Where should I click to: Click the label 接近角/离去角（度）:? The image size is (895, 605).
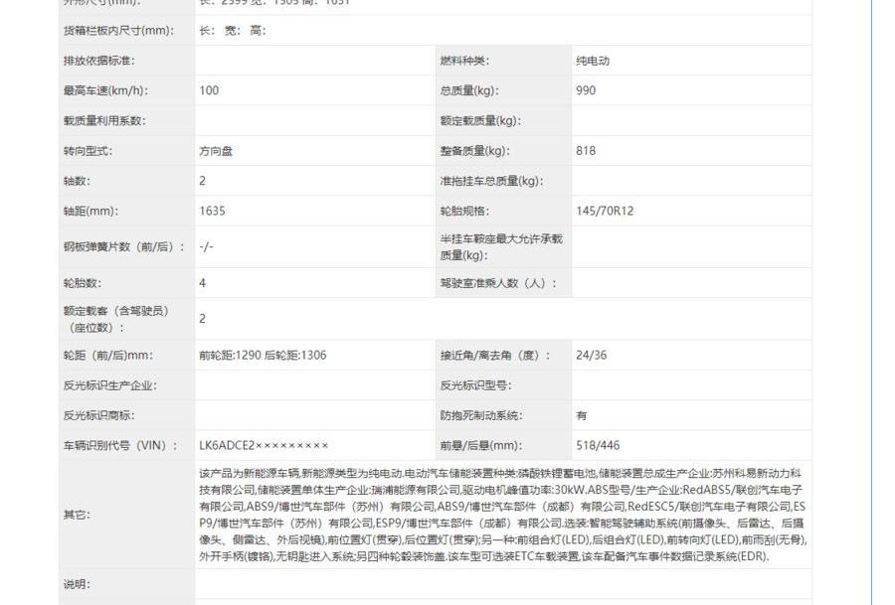coord(495,356)
